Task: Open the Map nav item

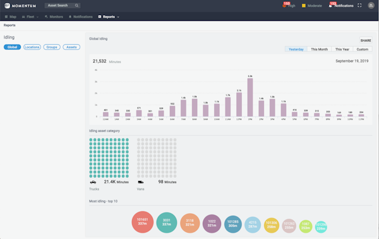Action: click(10, 16)
